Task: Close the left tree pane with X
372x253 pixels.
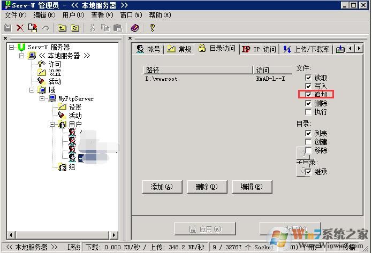Action: tap(5, 38)
